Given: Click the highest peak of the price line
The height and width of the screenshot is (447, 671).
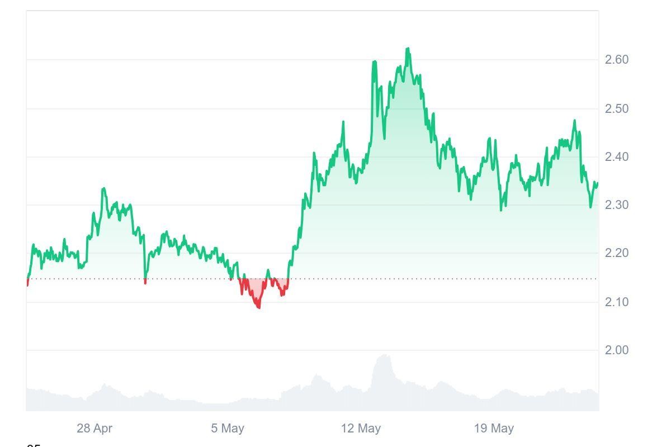Looking at the screenshot, I should [408, 49].
